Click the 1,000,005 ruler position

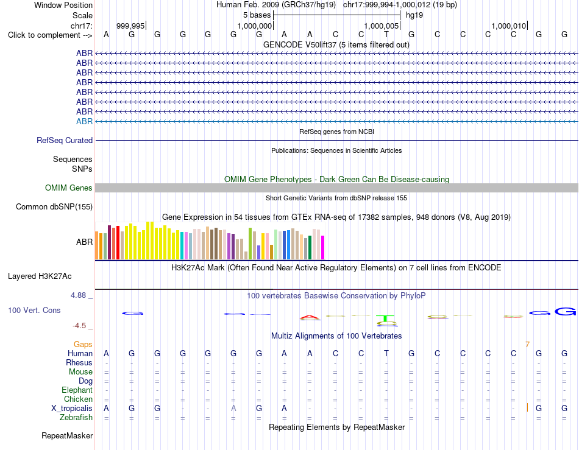[x=382, y=26]
